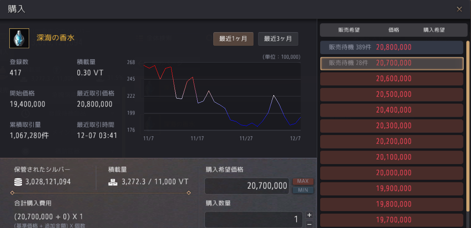Click the warehouse weight capacity icon
The image size is (471, 228).
tap(113, 182)
